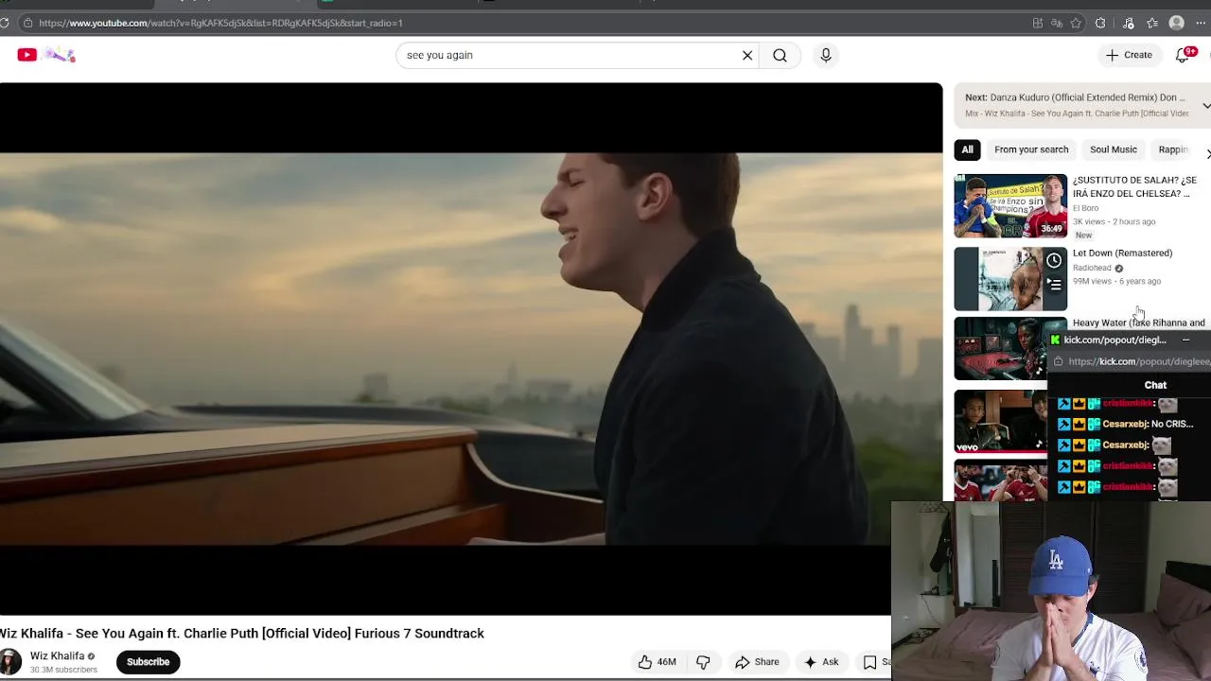Open the notifications bell
The image size is (1211, 681).
click(1183, 55)
